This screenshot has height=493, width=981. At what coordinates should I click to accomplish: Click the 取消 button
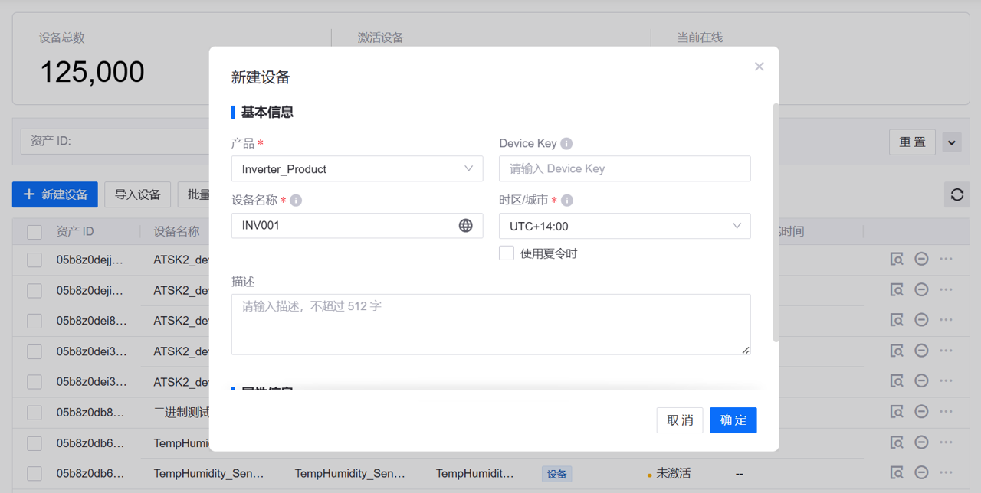click(x=680, y=420)
